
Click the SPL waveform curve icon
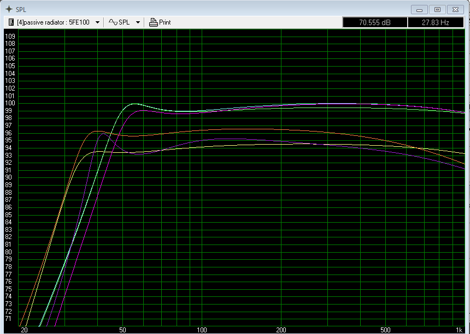pyautogui.click(x=113, y=22)
